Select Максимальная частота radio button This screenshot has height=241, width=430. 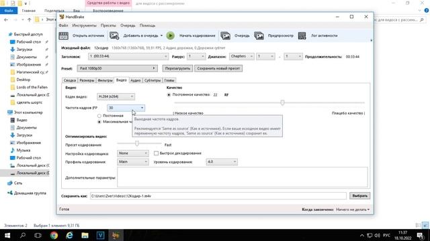(x=99, y=122)
